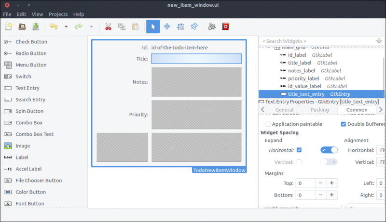The height and width of the screenshot is (222, 386).
Task: Open the Projects menu
Action: [x=58, y=14]
